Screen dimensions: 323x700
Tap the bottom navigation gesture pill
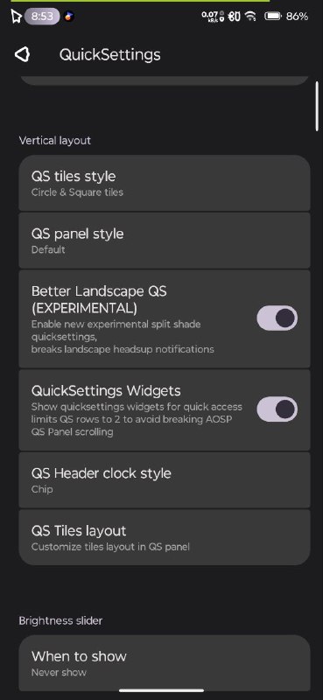tap(161, 690)
